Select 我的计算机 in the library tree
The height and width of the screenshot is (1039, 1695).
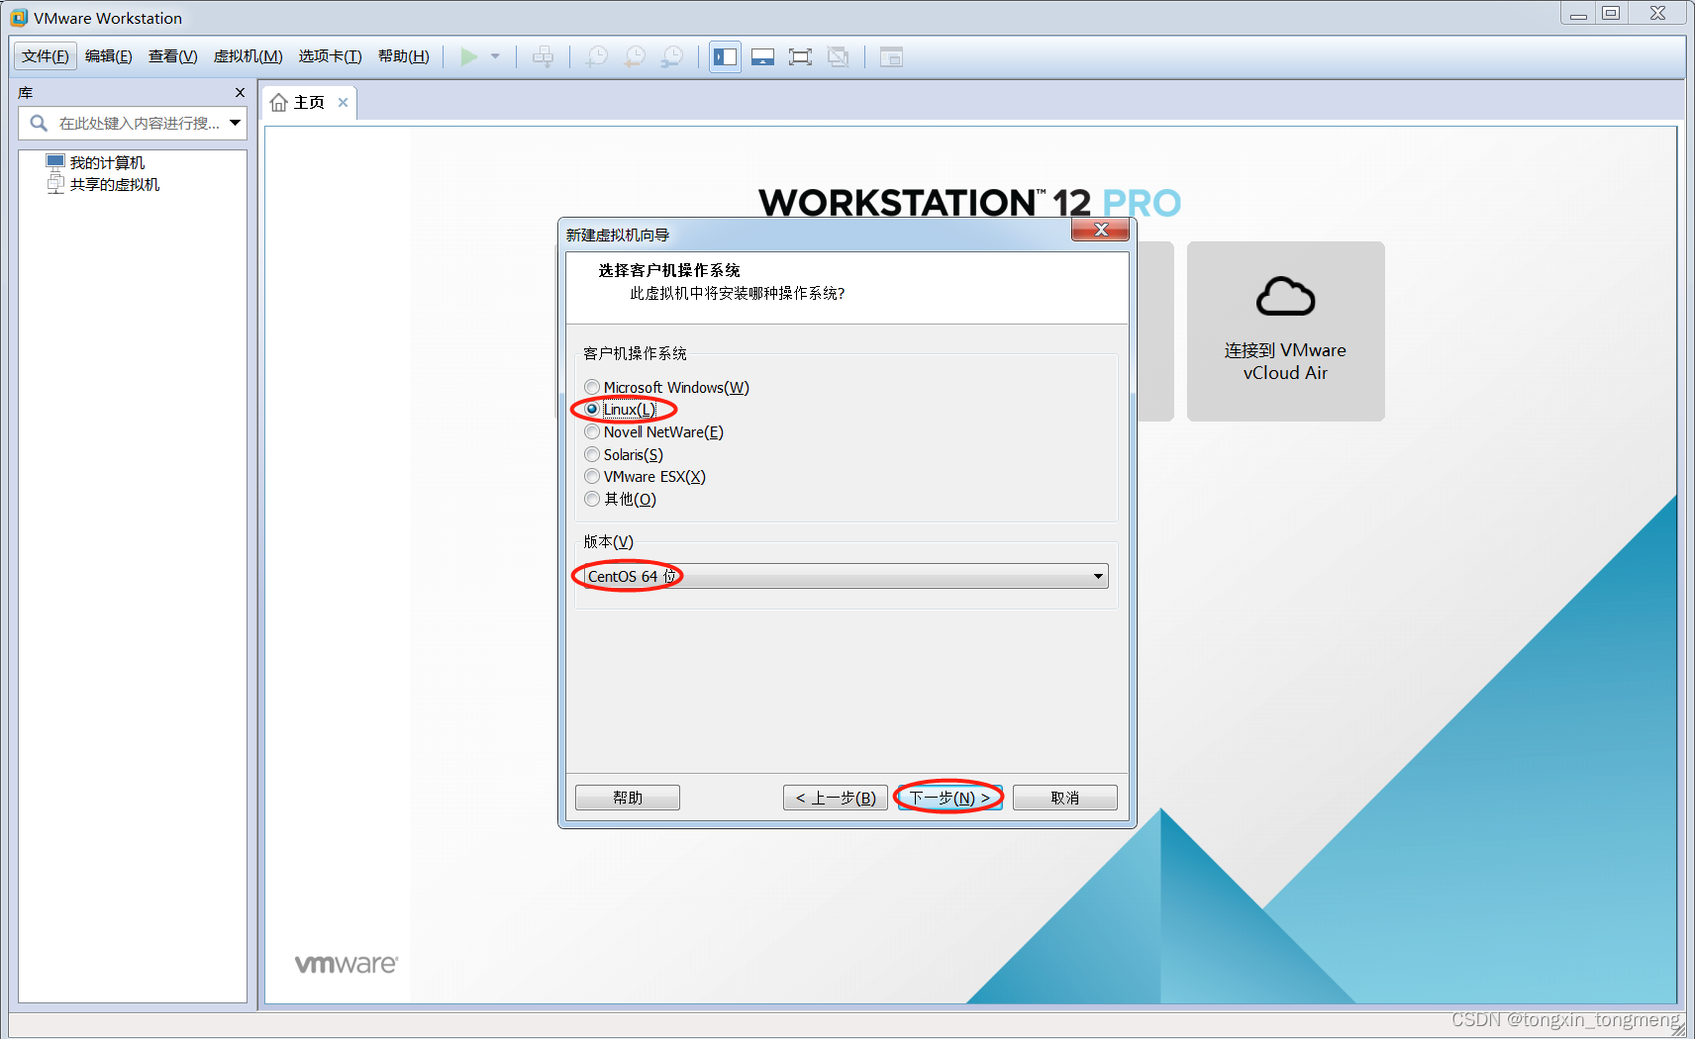tap(96, 162)
